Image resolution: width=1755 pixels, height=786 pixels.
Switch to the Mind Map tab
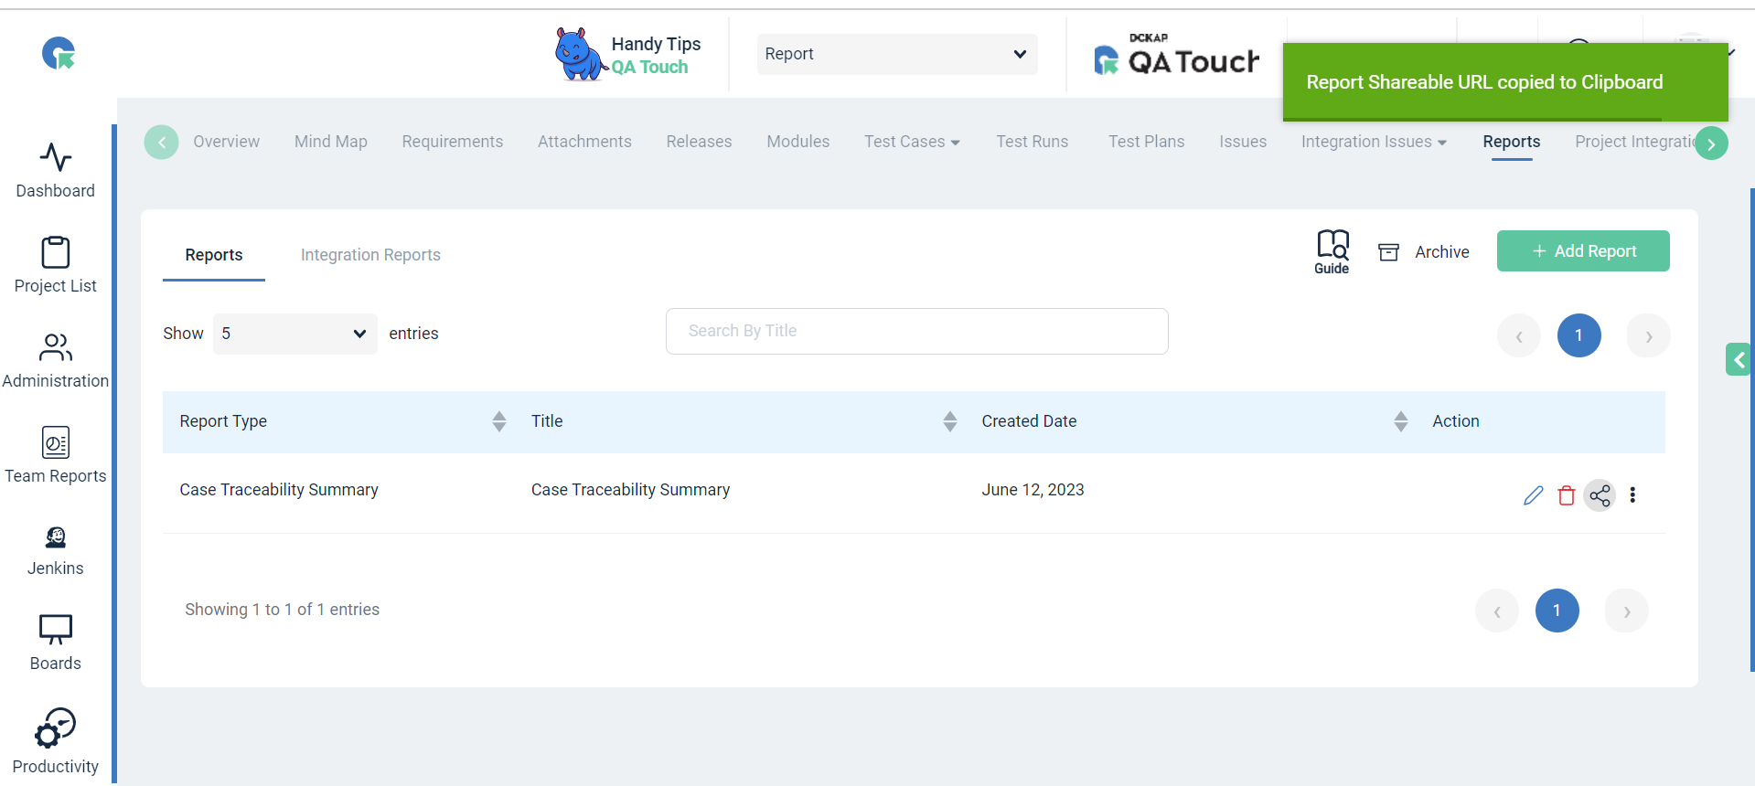tap(331, 142)
